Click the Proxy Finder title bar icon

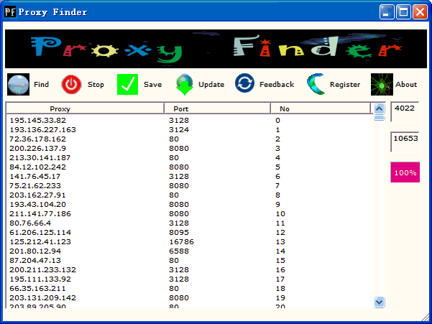pyautogui.click(x=10, y=12)
